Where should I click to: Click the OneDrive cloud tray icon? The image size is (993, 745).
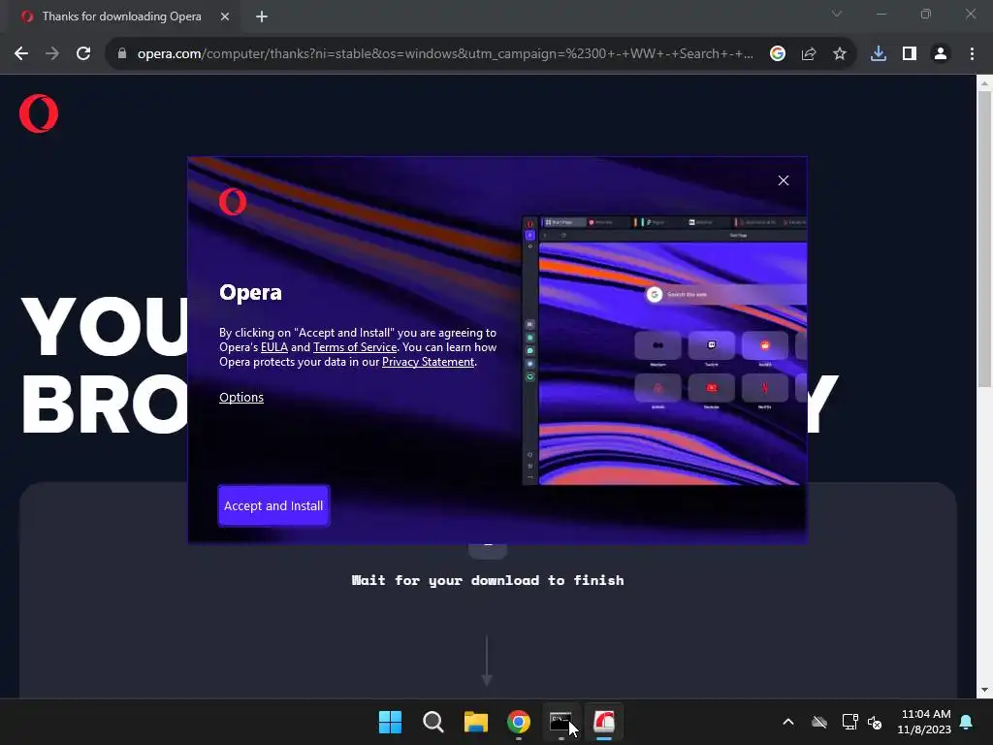[819, 722]
